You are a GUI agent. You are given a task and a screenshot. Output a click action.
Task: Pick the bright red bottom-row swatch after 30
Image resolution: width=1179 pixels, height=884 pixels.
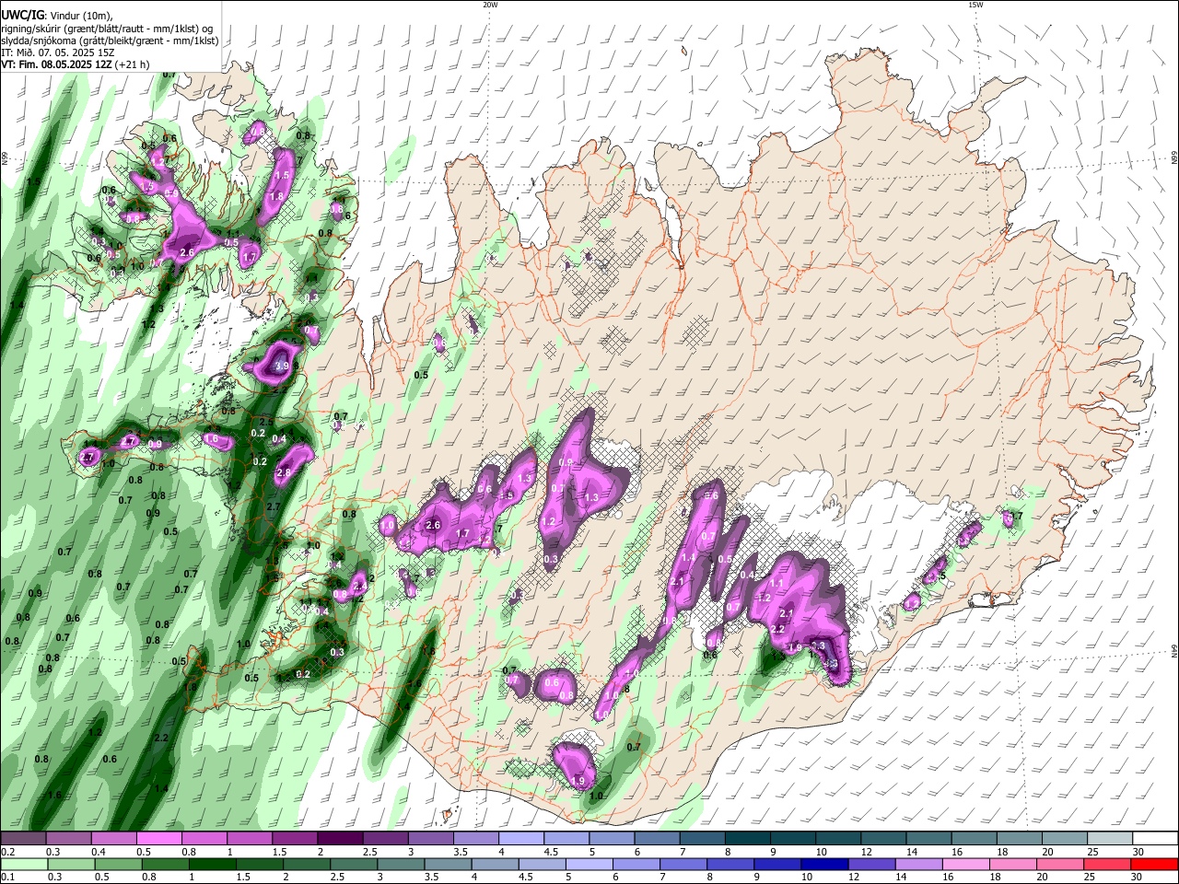pyautogui.click(x=1155, y=865)
